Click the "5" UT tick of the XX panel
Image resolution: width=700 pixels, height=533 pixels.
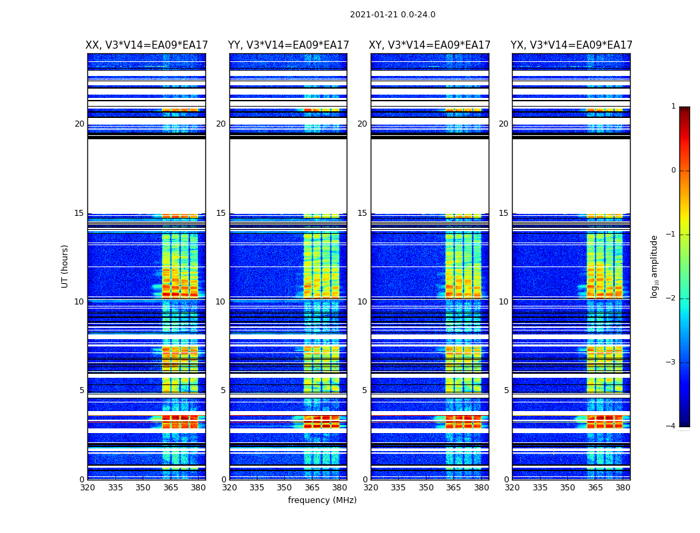[x=82, y=390]
